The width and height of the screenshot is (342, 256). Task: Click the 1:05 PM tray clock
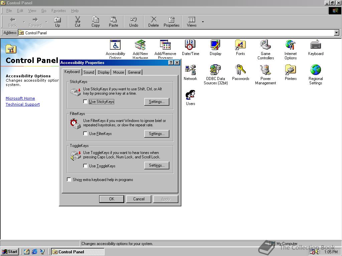[x=331, y=252]
